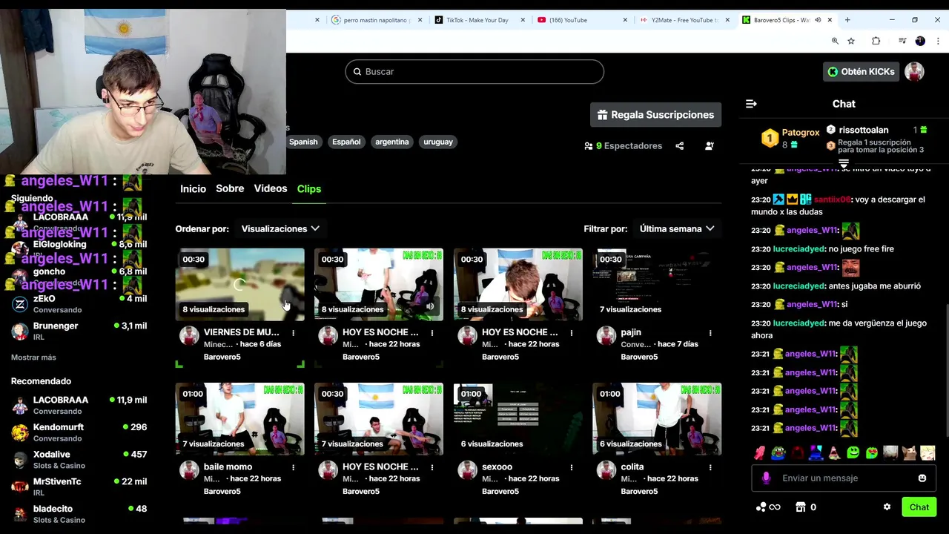Expand followed channels with Mostrar más
949x534 pixels.
(33, 357)
